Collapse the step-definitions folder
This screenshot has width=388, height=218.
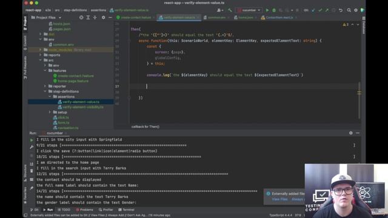(x=45, y=91)
